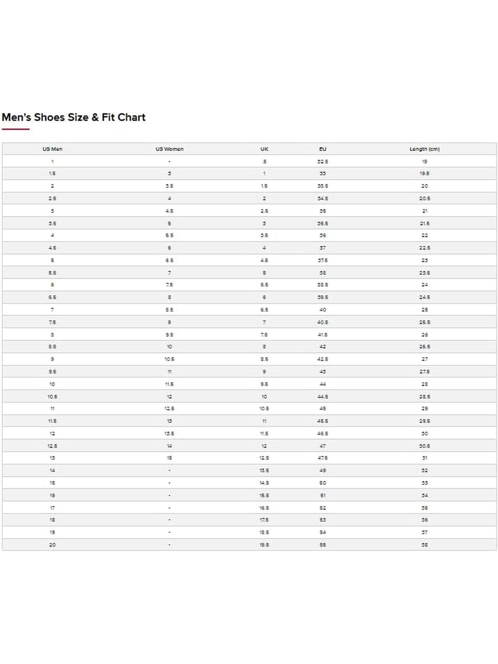
Task: Click the EU size 40 cell
Action: tap(323, 310)
